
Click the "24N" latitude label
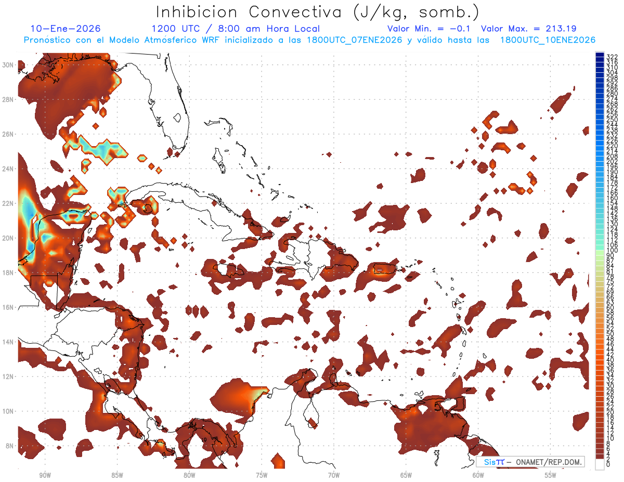pyautogui.click(x=8, y=169)
